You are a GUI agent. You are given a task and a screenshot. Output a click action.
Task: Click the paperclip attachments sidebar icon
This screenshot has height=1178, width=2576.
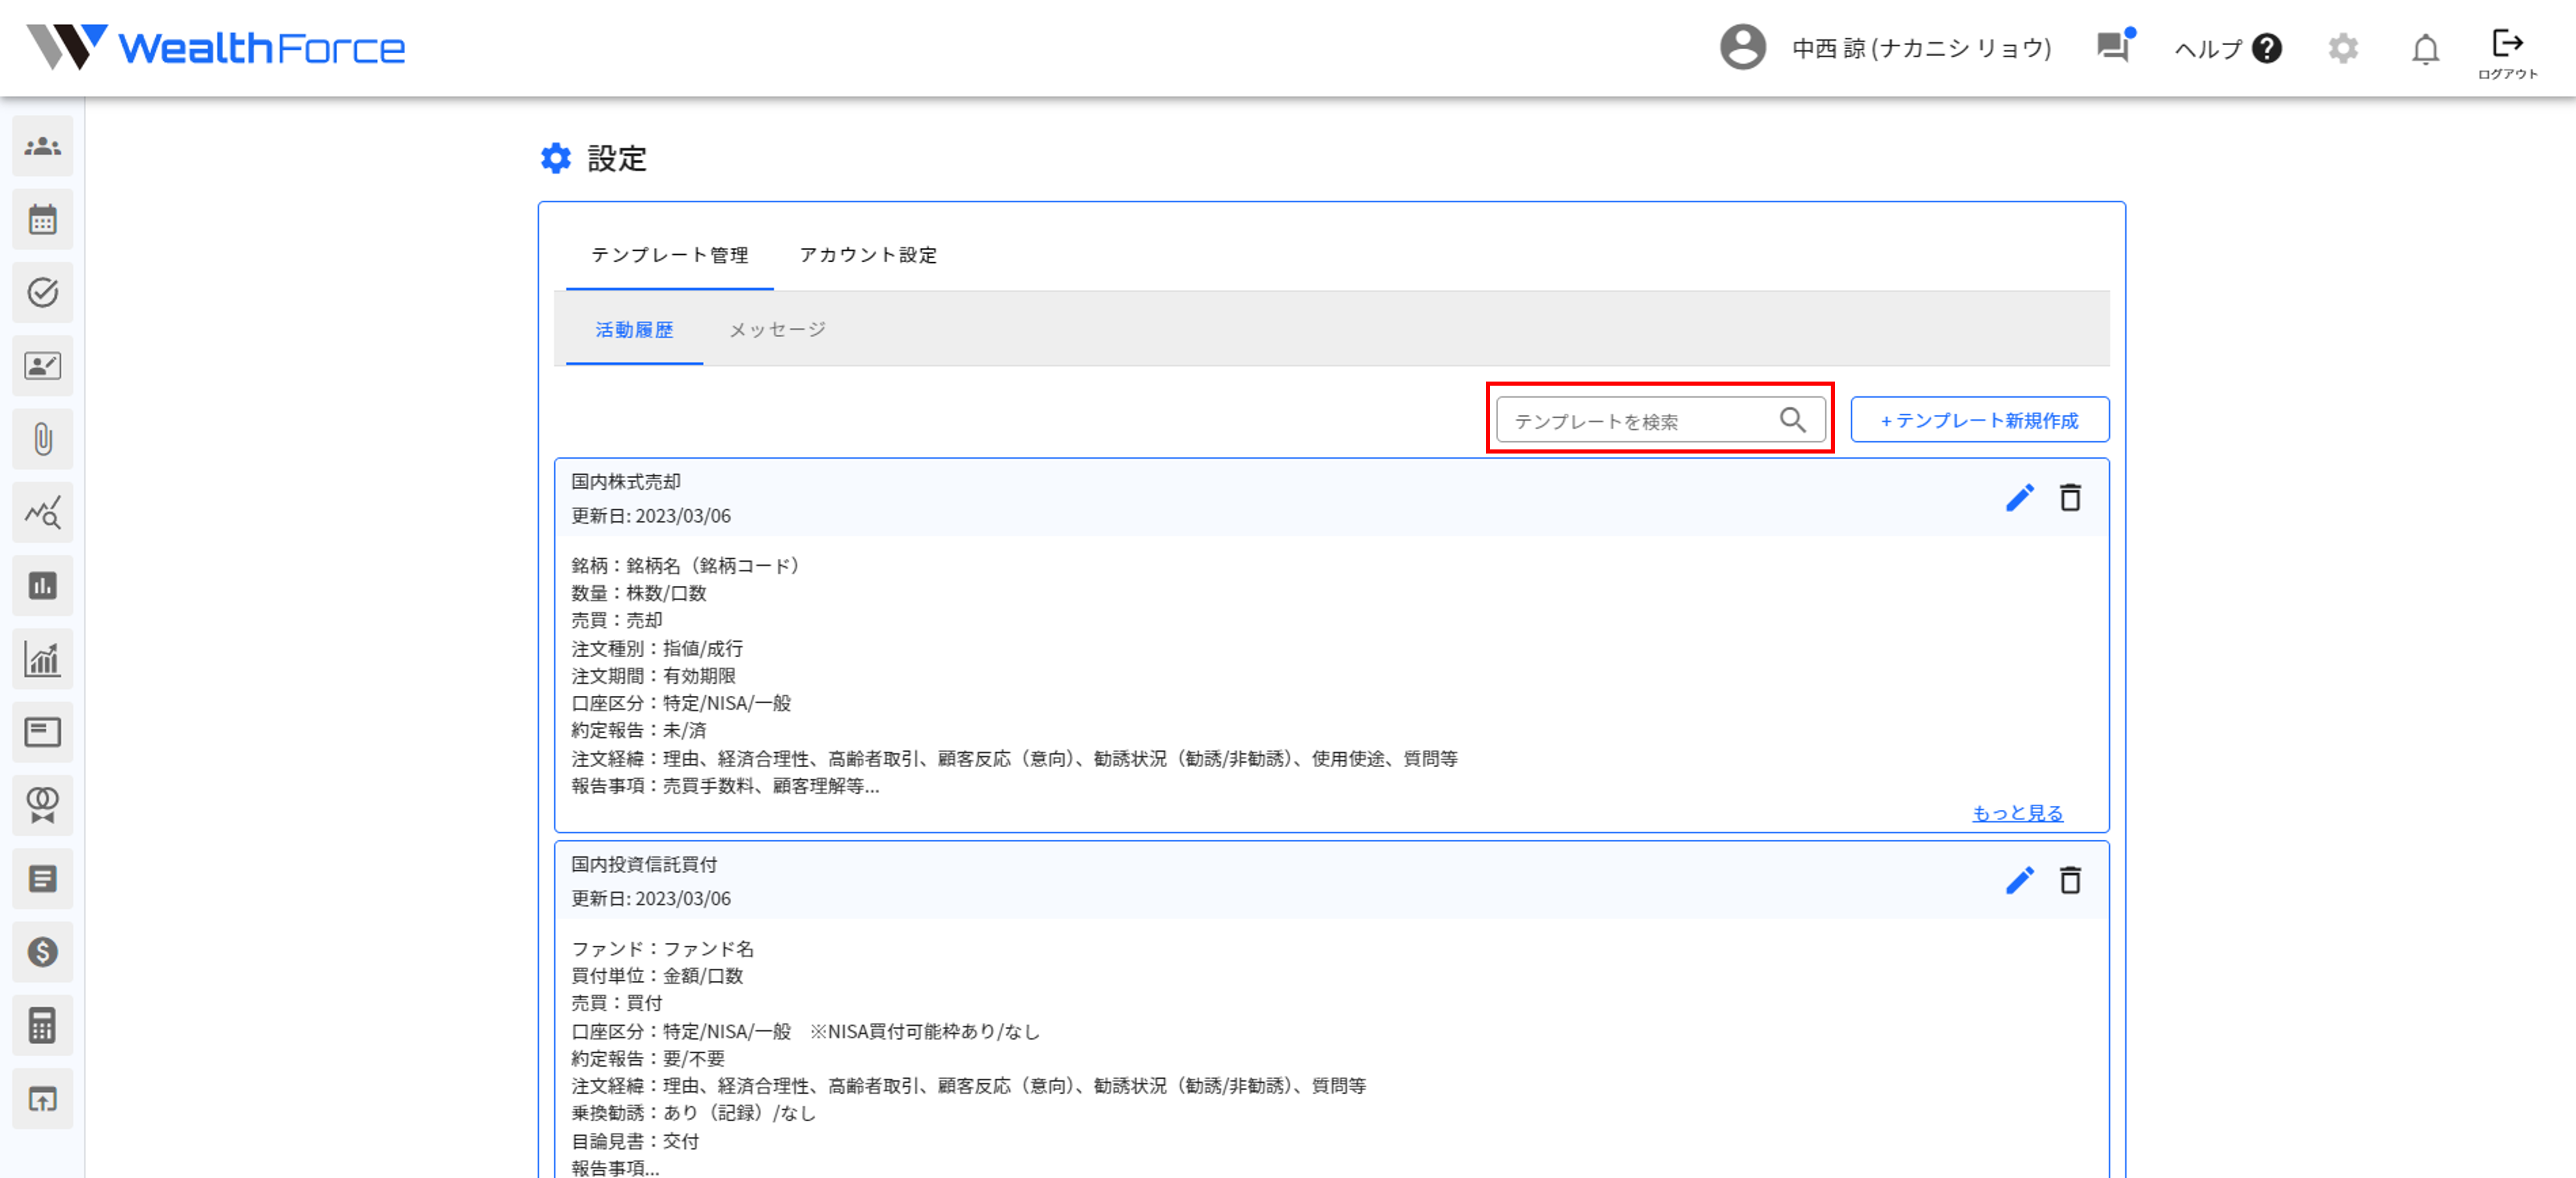point(42,439)
